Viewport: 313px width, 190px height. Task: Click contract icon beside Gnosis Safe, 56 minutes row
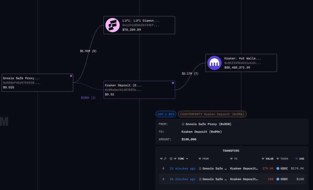(x=200, y=179)
